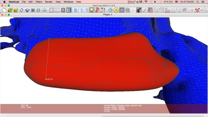Open the Edit menu
The width and height of the screenshot is (208, 117).
(x=31, y=2)
